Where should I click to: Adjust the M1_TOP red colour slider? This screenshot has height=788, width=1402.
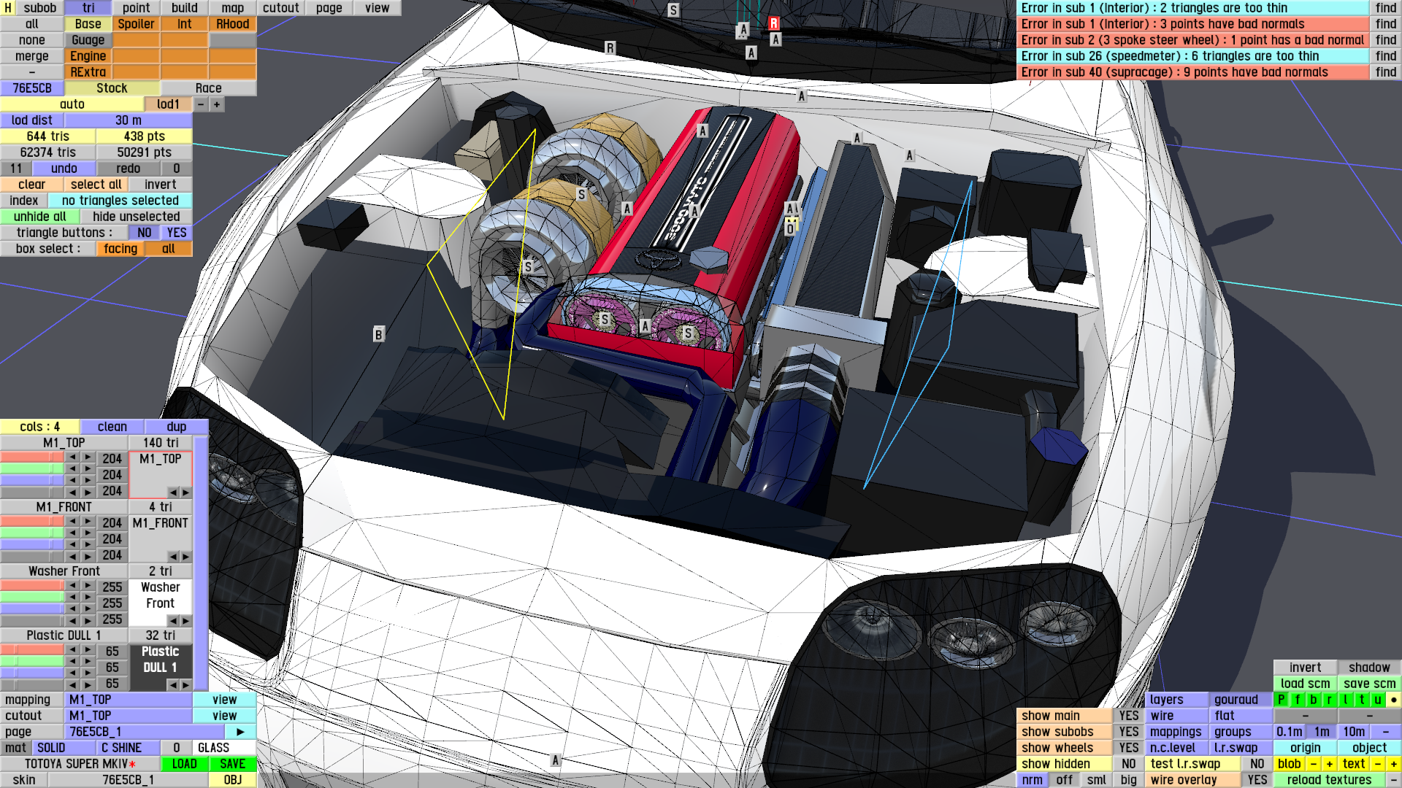[32, 457]
